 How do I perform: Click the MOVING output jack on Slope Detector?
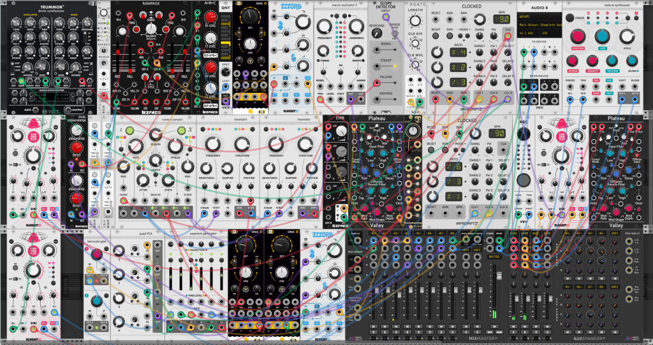(376, 100)
